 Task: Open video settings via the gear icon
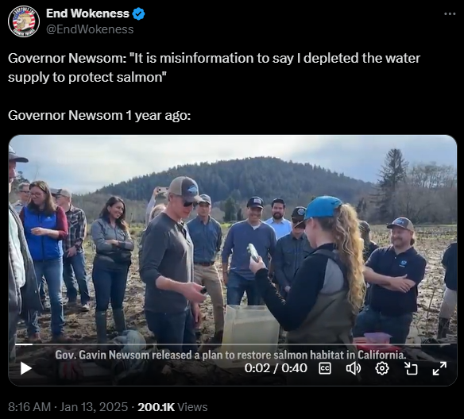coord(382,368)
